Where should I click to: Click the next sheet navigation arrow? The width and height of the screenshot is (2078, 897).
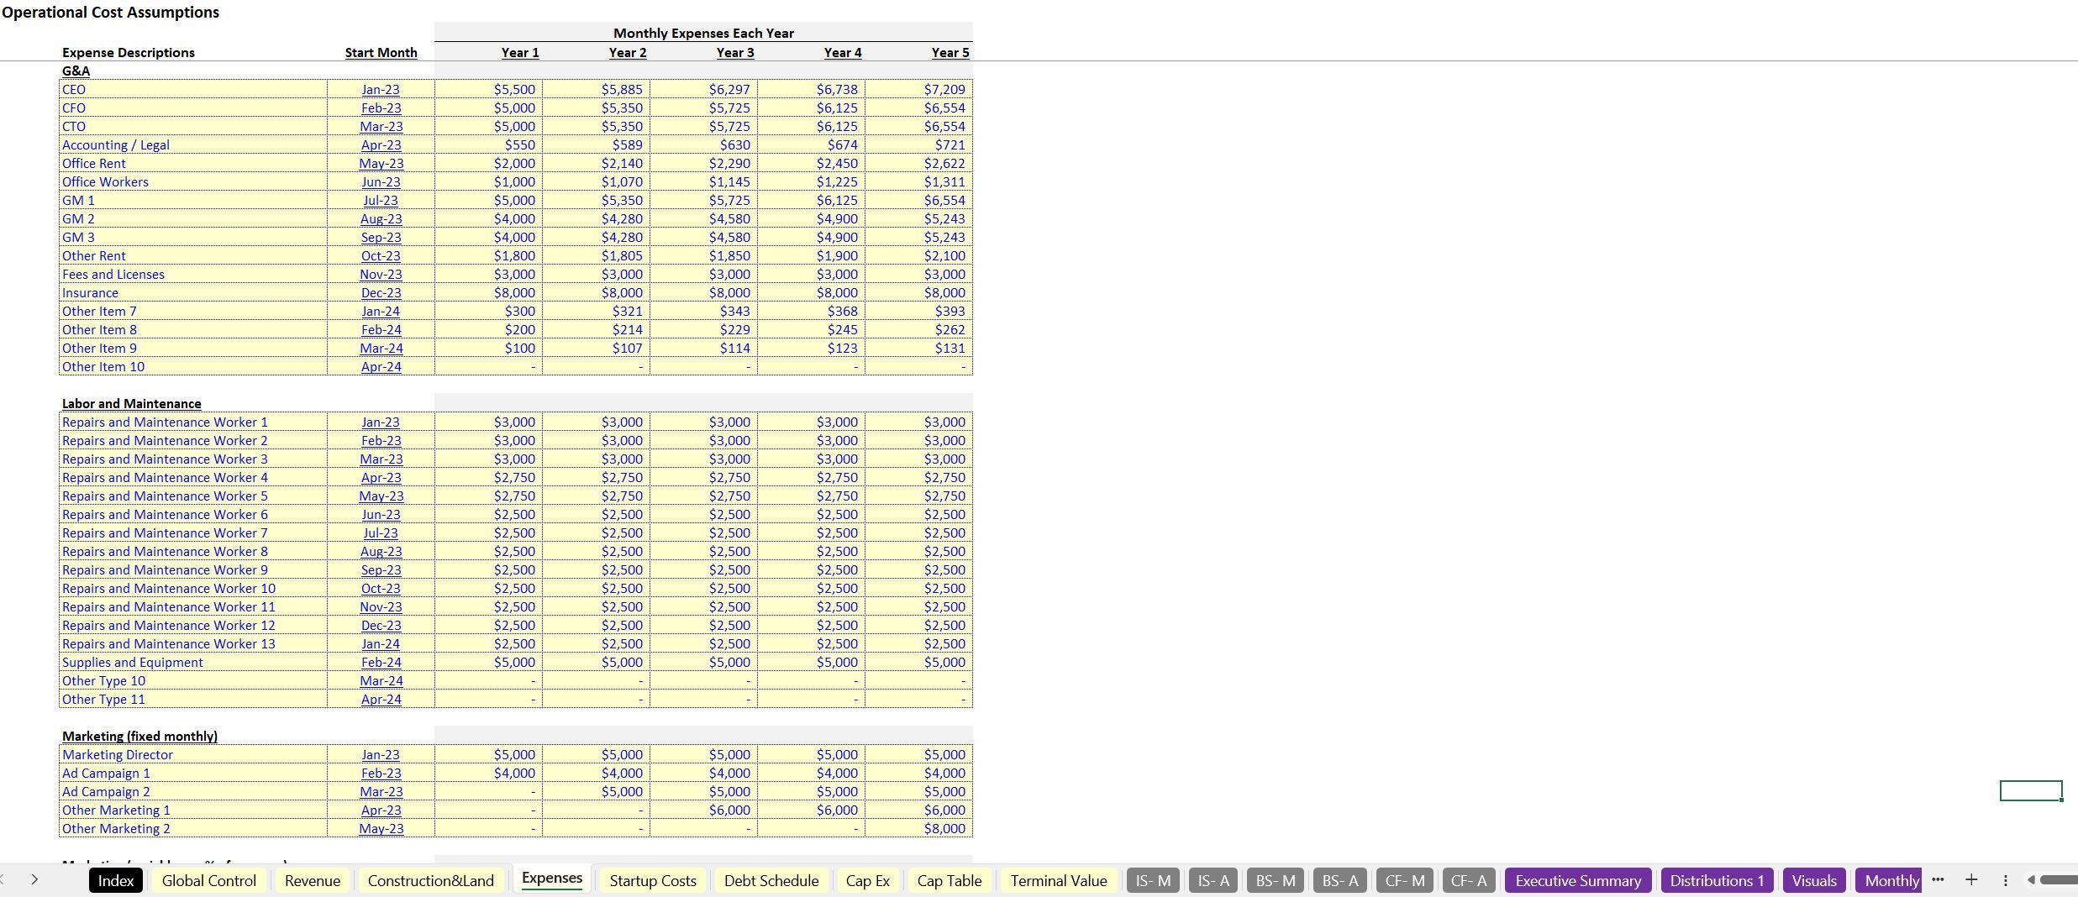[x=34, y=879]
